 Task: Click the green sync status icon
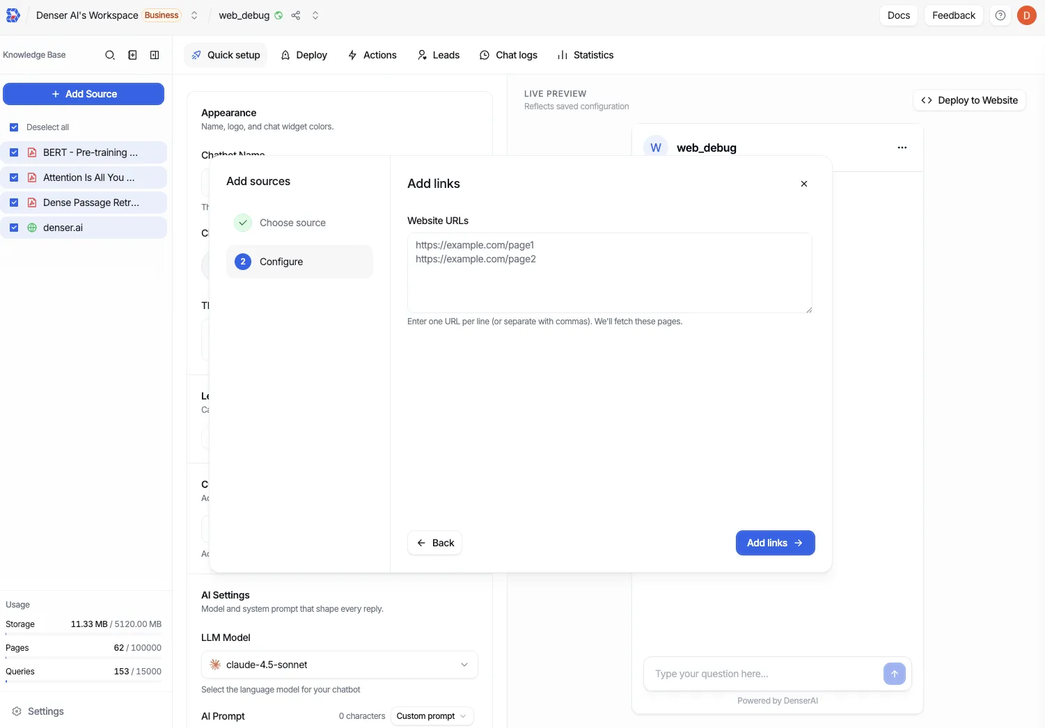pos(278,15)
